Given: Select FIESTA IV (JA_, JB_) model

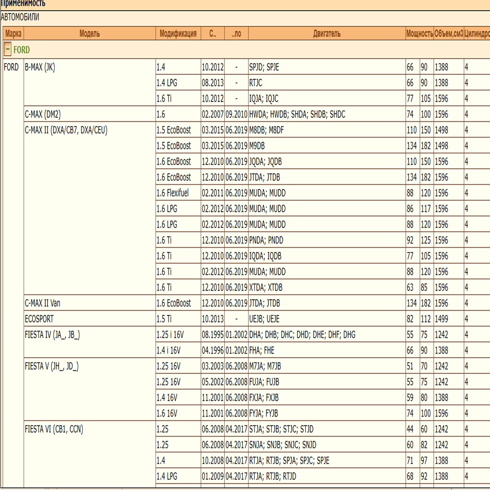Looking at the screenshot, I should [x=52, y=335].
